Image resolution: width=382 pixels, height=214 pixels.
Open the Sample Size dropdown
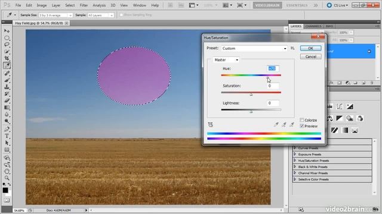click(x=56, y=15)
